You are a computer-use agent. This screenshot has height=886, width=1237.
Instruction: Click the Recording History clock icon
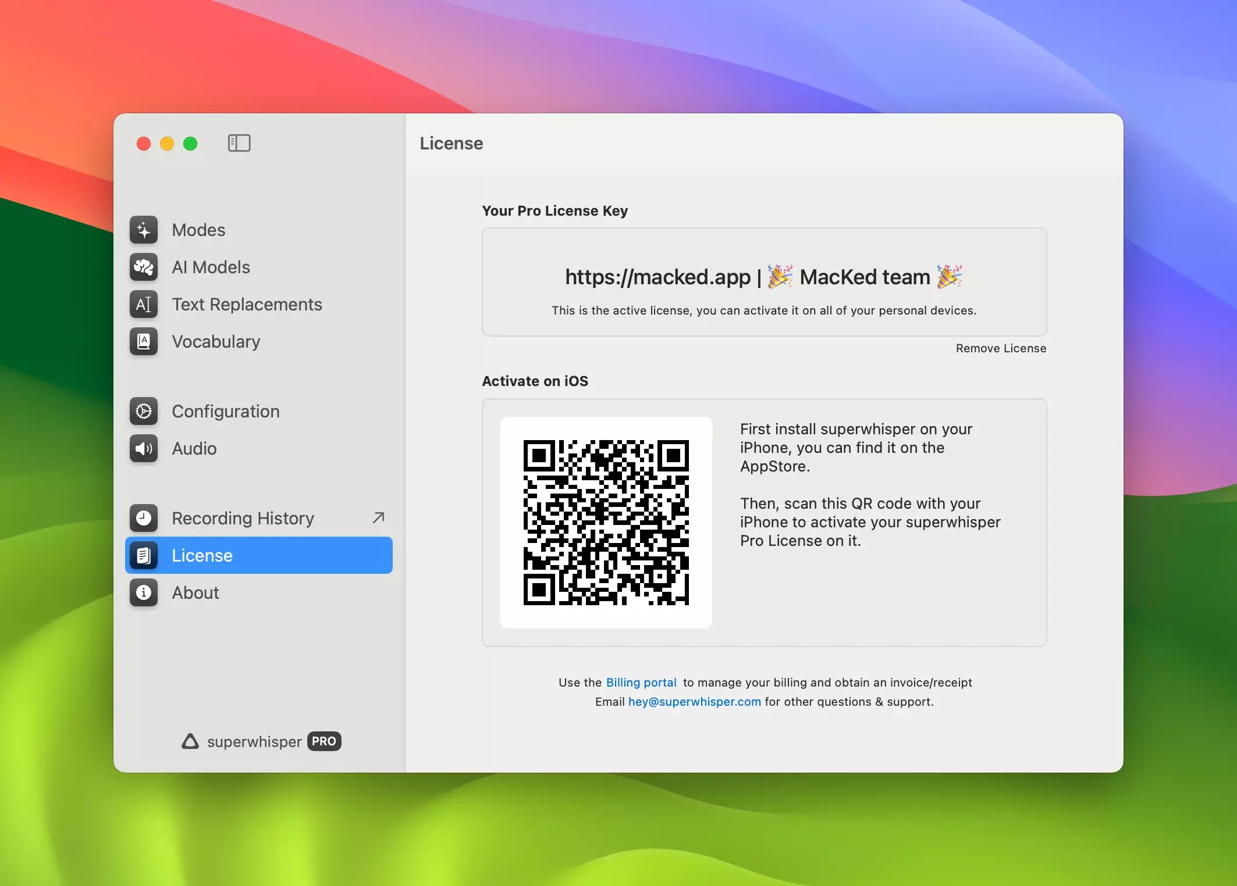[144, 518]
